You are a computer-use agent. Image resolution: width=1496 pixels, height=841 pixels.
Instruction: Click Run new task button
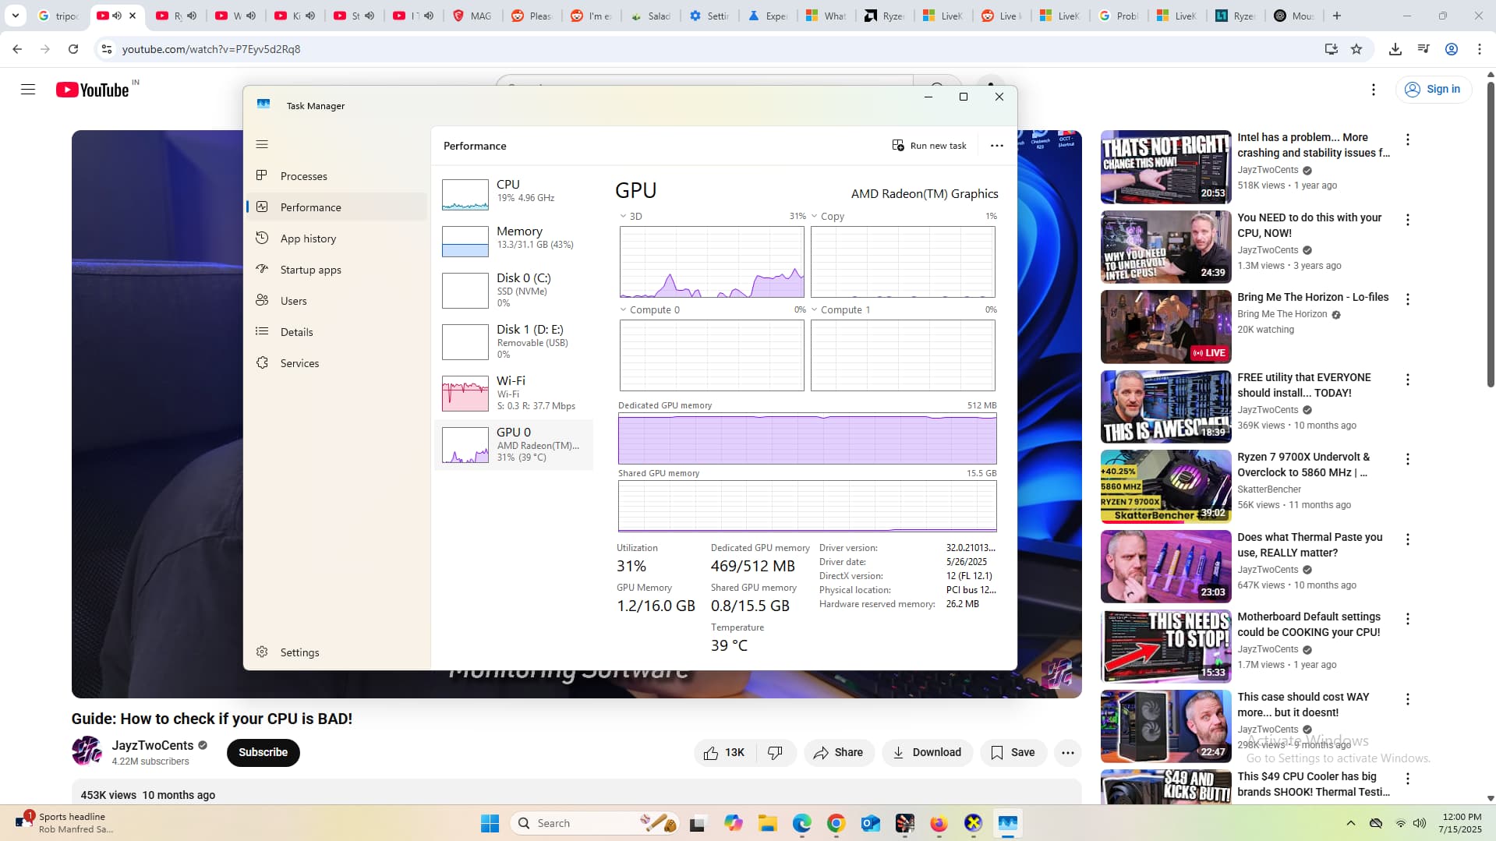(x=929, y=146)
